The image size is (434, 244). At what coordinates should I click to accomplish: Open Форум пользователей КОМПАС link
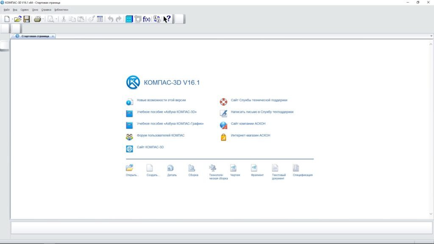point(161,135)
